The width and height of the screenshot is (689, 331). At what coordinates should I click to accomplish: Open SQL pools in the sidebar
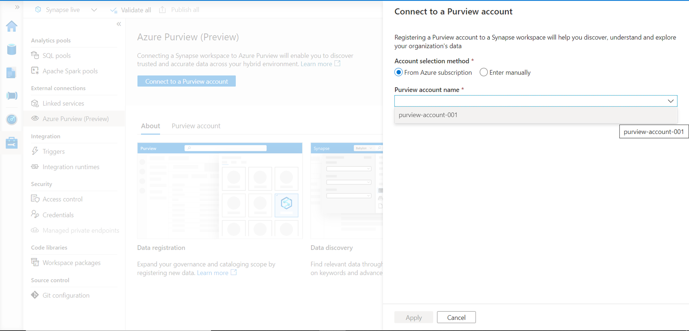(56, 55)
